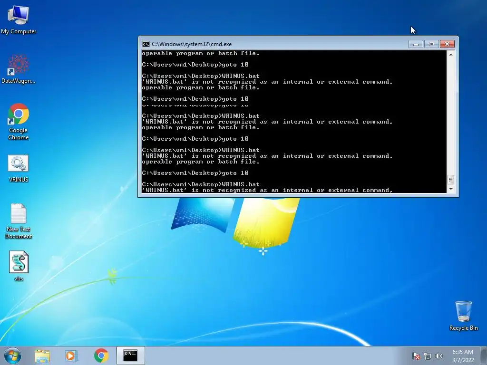Open the Windows Start menu orb
Viewport: 487px width, 365px height.
[x=13, y=355]
